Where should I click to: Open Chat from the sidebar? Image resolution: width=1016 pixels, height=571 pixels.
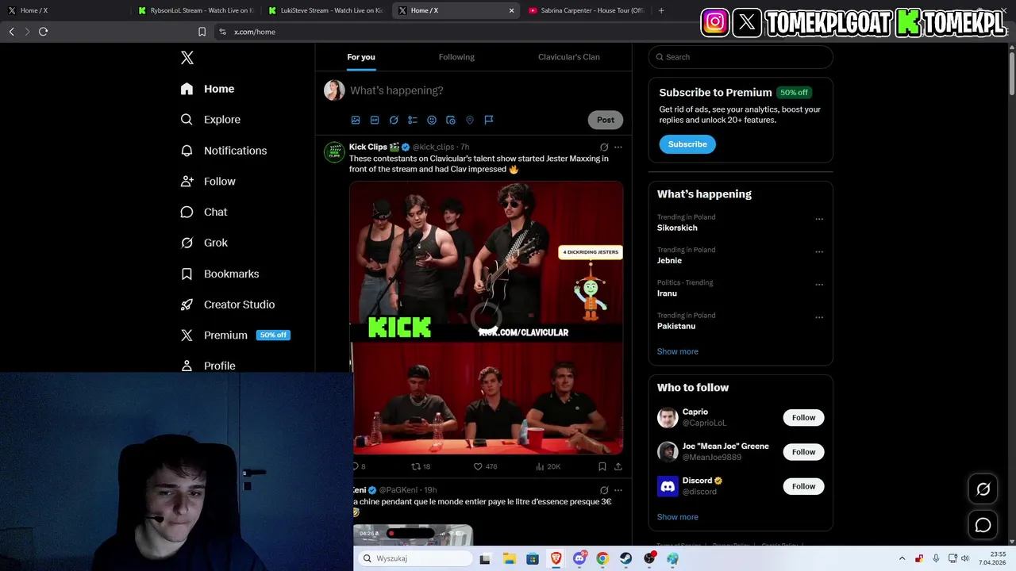pyautogui.click(x=204, y=213)
